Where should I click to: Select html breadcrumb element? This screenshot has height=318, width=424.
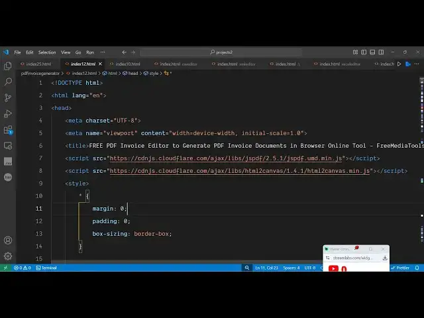[x=110, y=74]
